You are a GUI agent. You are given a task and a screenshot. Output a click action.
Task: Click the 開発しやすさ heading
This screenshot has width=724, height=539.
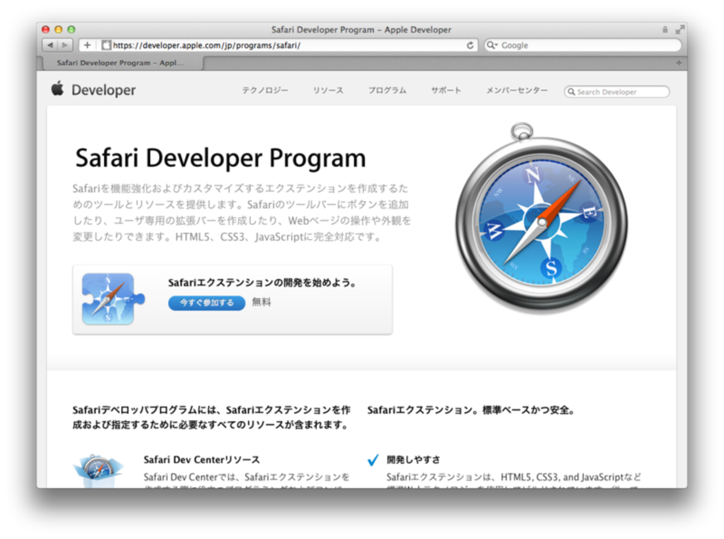(413, 460)
